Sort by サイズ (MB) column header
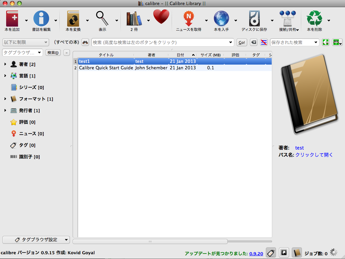The image size is (345, 259). coord(210,55)
